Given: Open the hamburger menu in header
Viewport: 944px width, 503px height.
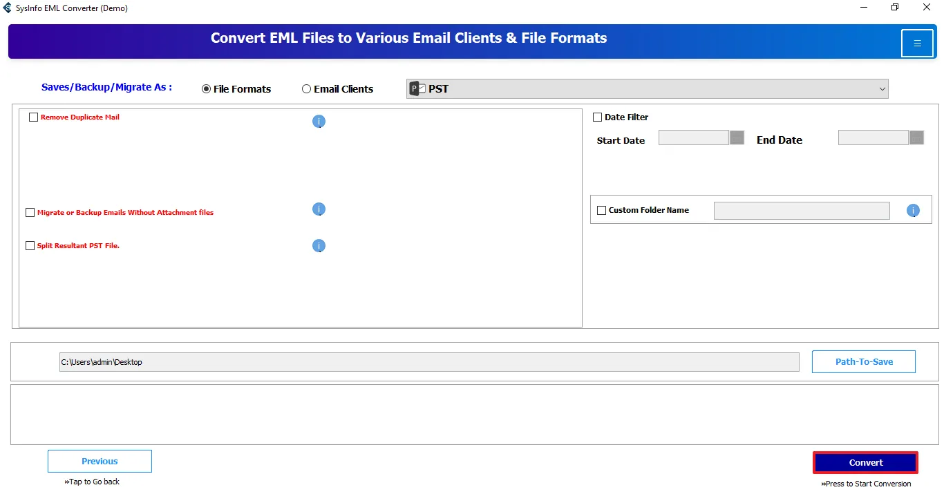Looking at the screenshot, I should pyautogui.click(x=917, y=44).
